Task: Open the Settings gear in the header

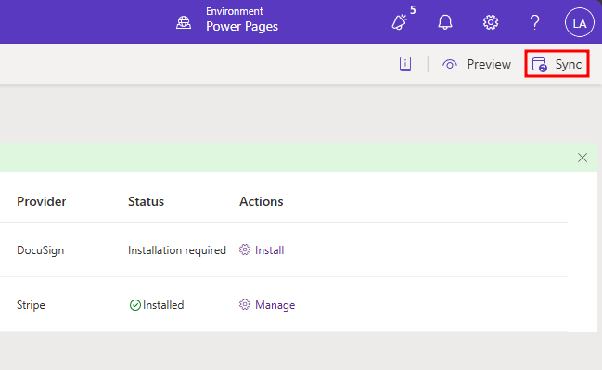Action: coord(491,22)
